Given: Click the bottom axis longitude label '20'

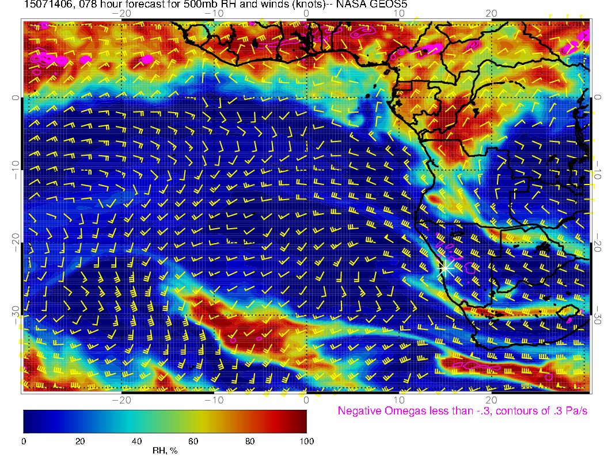Looking at the screenshot, I should point(491,400).
